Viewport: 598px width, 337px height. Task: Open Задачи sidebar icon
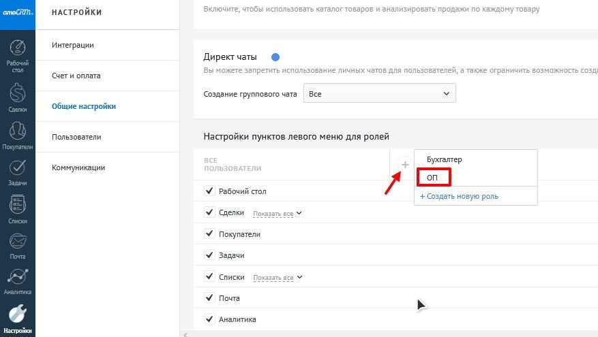tap(18, 171)
